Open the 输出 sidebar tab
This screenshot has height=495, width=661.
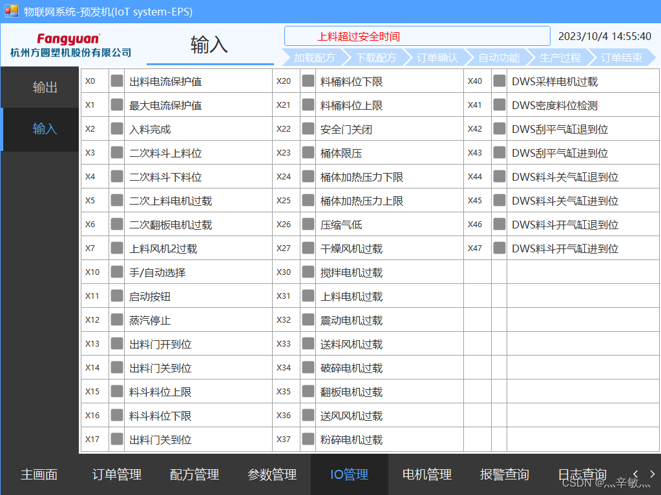[x=40, y=87]
